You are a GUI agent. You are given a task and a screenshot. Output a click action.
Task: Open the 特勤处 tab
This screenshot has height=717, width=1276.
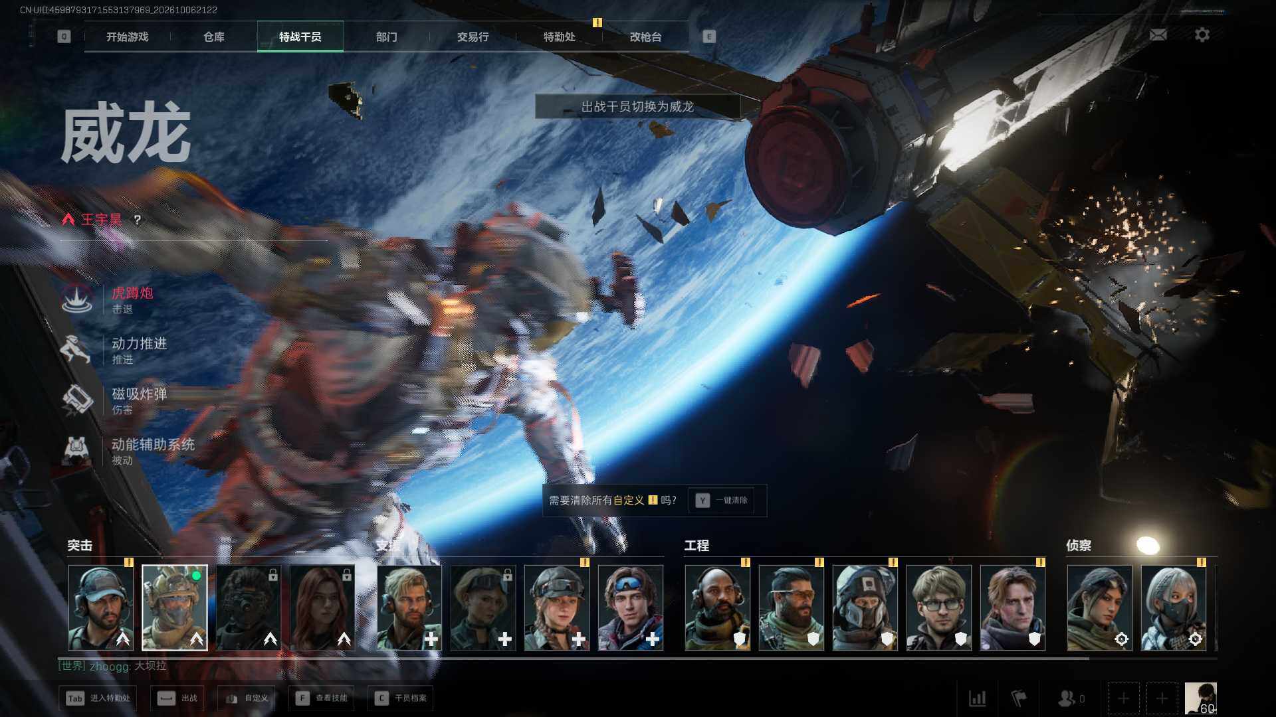click(x=560, y=37)
